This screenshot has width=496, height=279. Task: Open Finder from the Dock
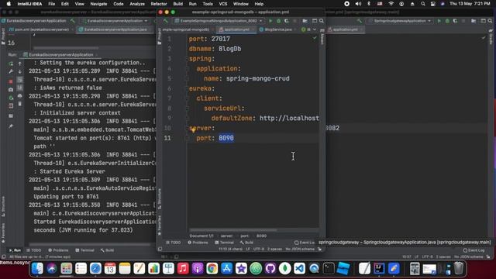pyautogui.click(x=37, y=269)
